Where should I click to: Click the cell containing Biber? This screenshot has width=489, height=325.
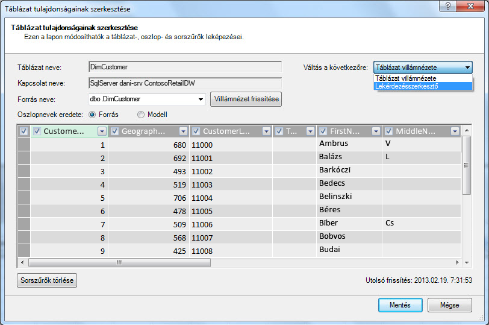coord(349,223)
